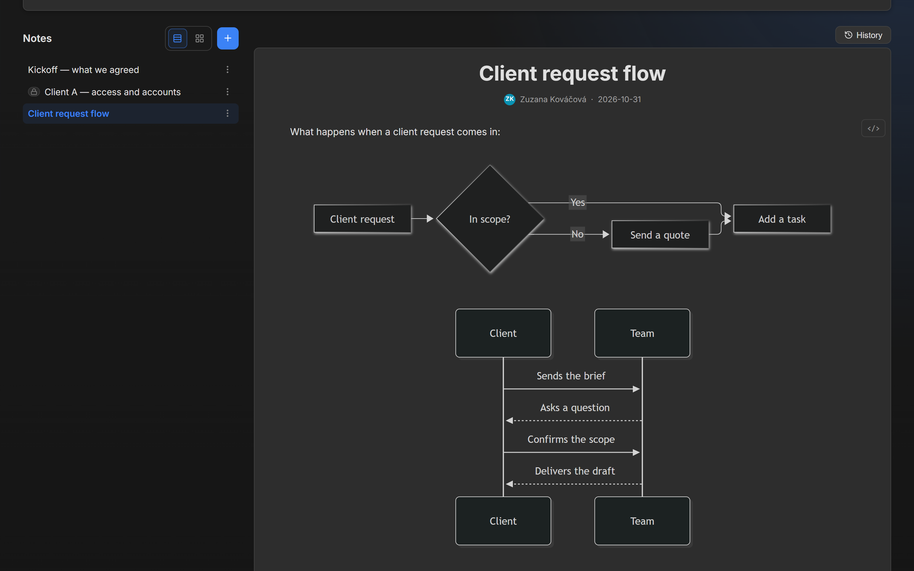
Task: Switch notes to grid view
Action: tap(199, 38)
